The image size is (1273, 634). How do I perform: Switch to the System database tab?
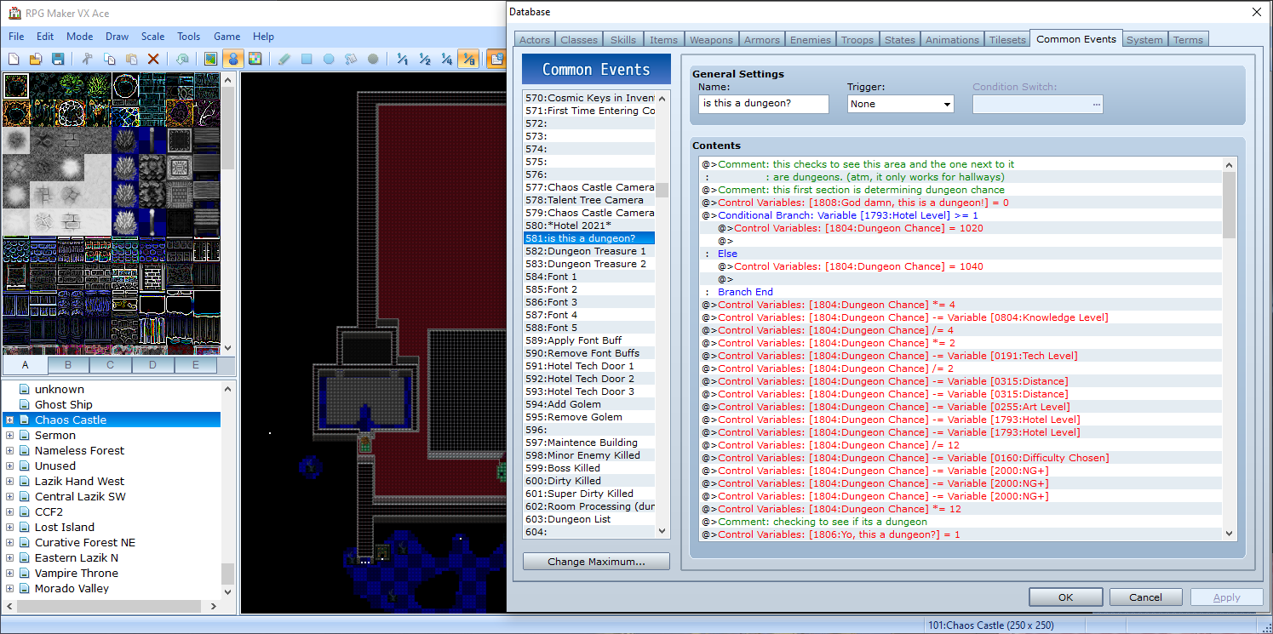click(x=1144, y=40)
